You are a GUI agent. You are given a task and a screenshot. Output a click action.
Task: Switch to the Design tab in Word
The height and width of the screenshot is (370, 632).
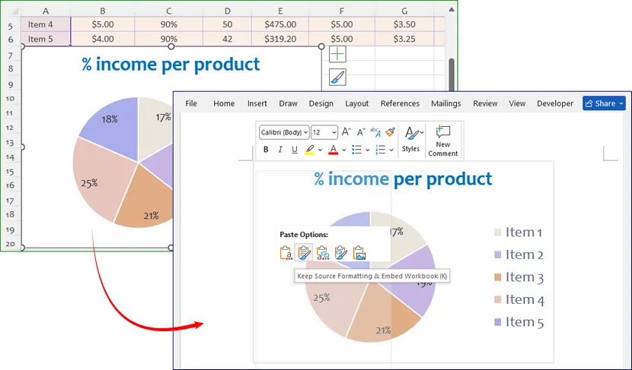(x=321, y=103)
